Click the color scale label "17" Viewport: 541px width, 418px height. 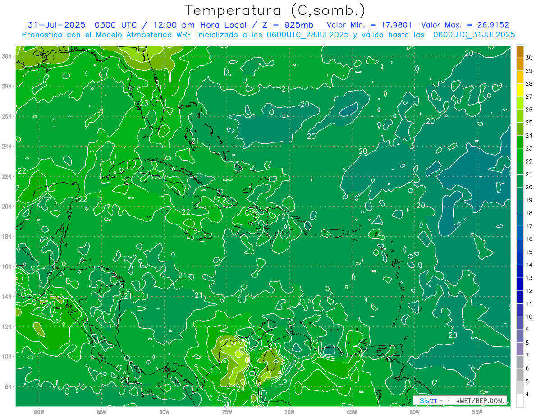(x=529, y=226)
